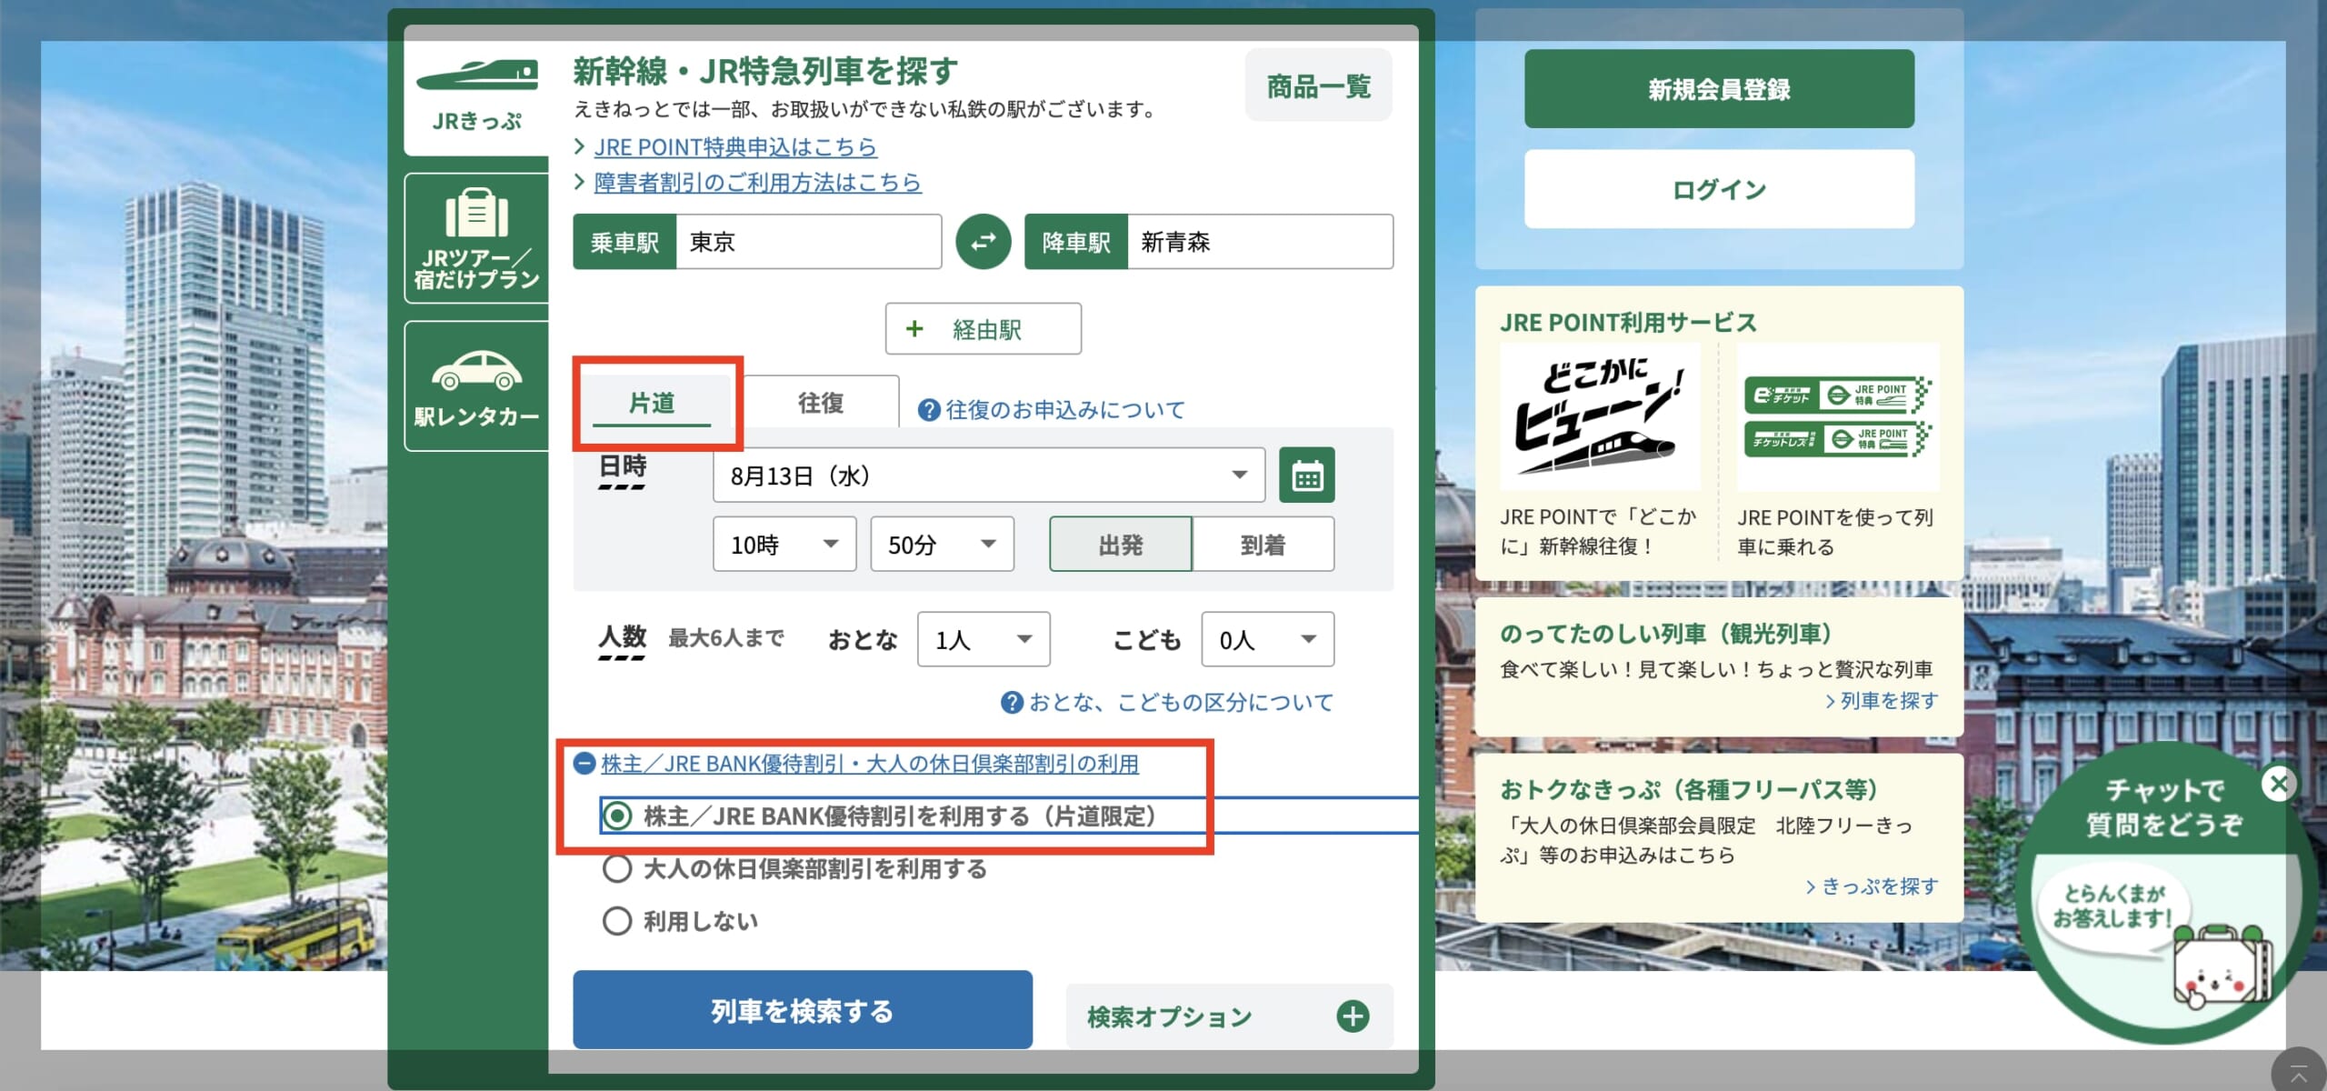The height and width of the screenshot is (1091, 2327).
Task: Switch to the 片道 tab
Action: click(652, 402)
